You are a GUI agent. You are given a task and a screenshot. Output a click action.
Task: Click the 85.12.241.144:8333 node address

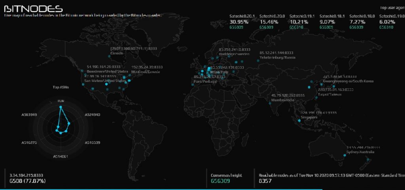(276, 53)
